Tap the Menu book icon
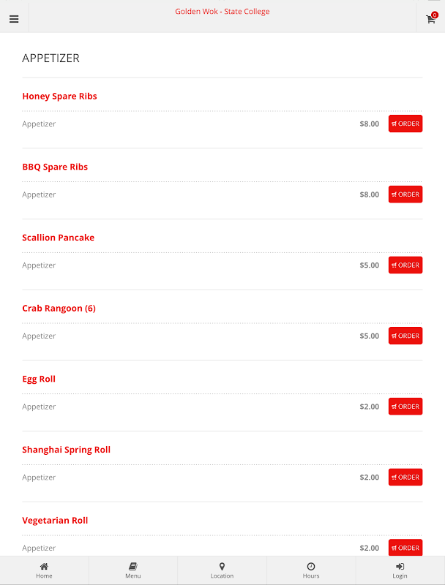445x585 pixels. [132, 567]
